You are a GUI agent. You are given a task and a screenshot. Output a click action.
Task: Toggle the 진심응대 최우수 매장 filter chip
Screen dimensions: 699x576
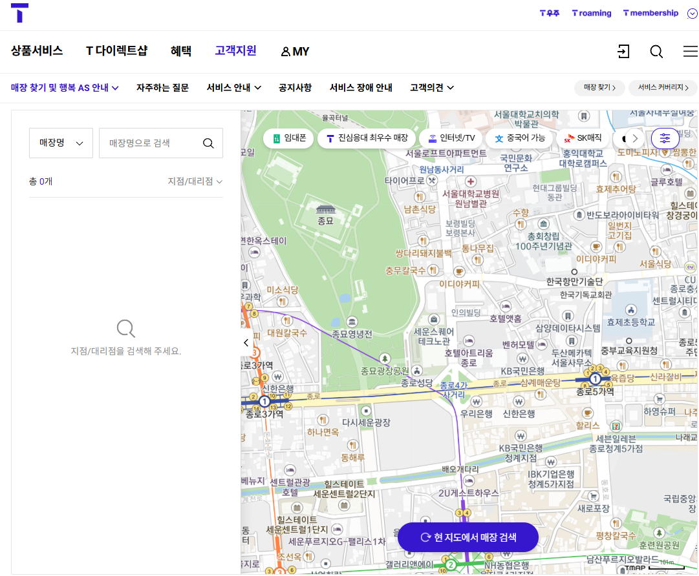(367, 138)
